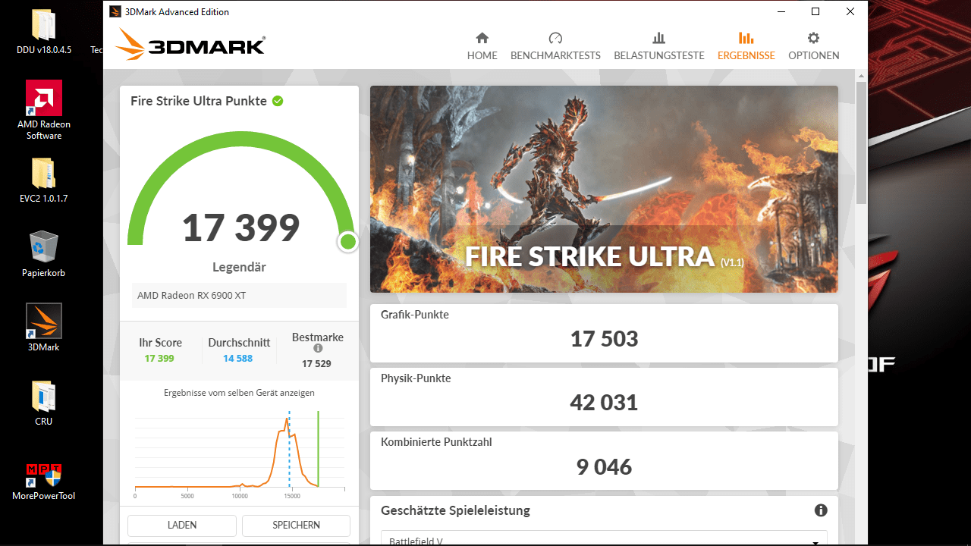Click the Physik-Punkte value 42 031
971x546 pixels.
[x=604, y=402]
